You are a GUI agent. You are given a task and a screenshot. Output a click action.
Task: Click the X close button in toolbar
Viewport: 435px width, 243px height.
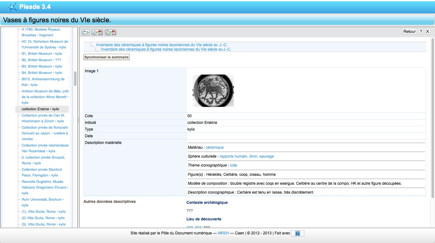428,31
